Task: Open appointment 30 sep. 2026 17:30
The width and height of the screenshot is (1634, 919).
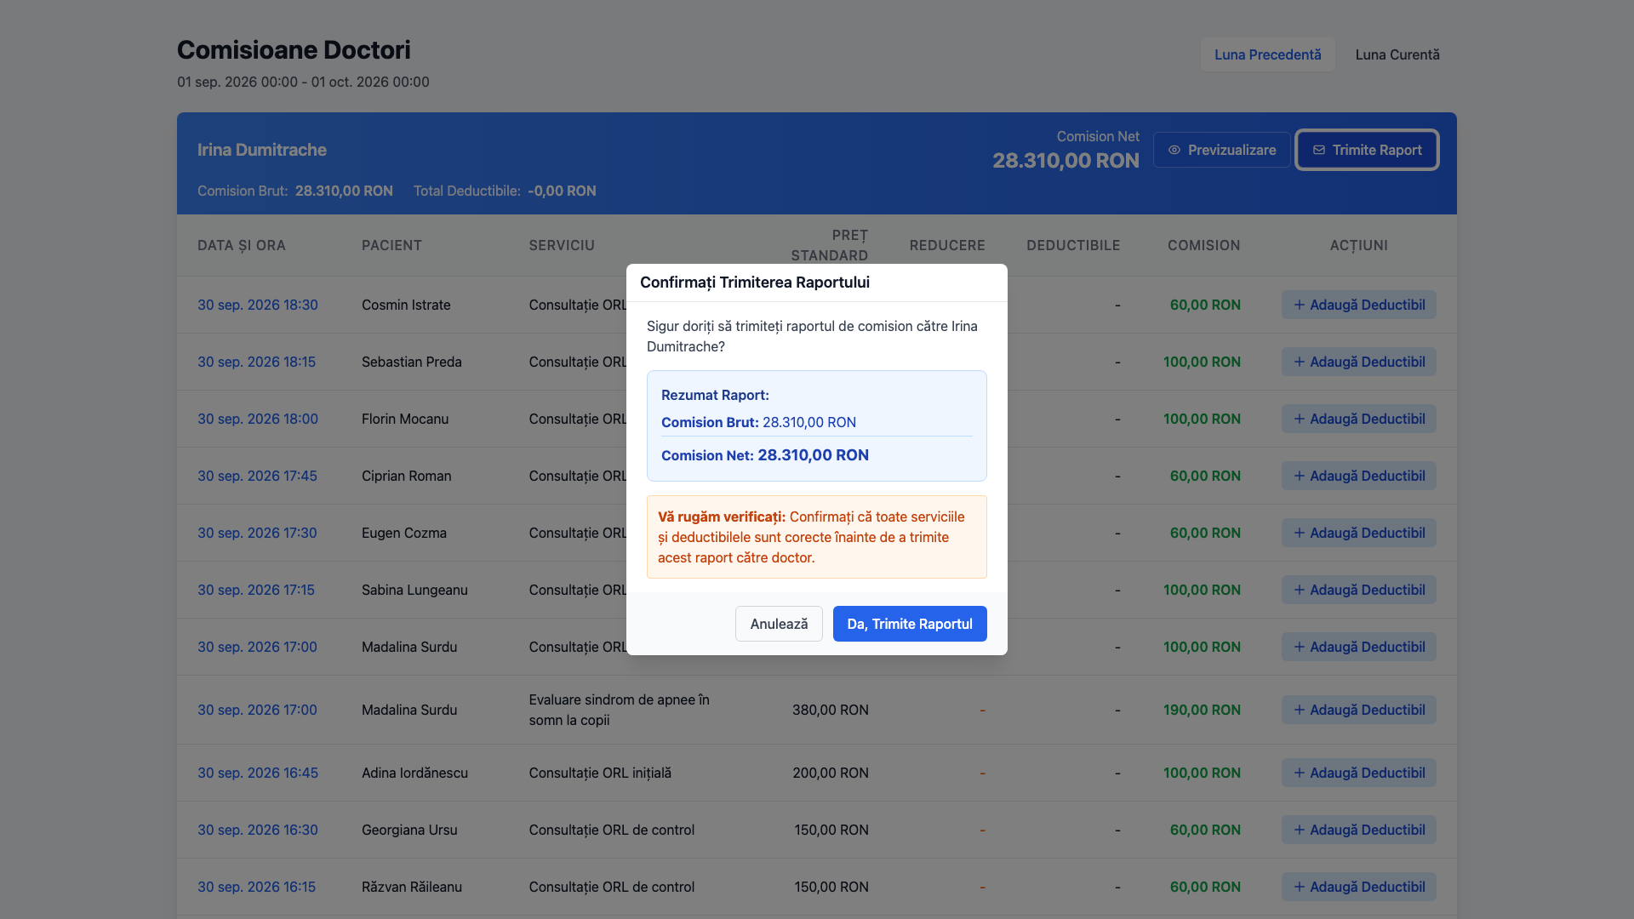Action: tap(257, 533)
